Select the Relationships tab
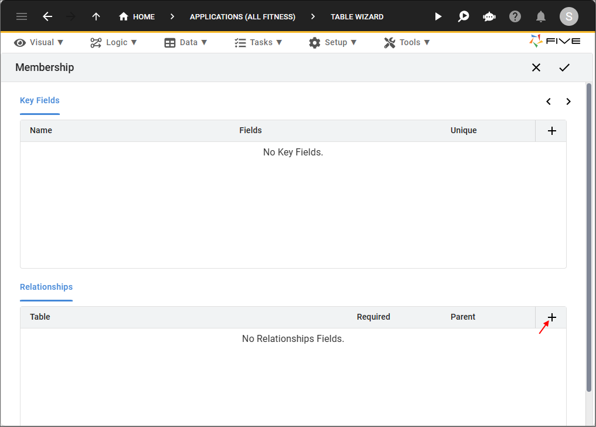This screenshot has width=596, height=427. point(46,287)
